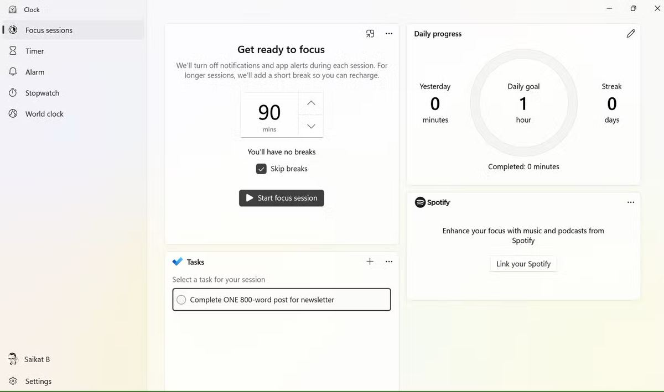This screenshot has height=392, width=664.
Task: Open the Tasks options menu
Action: point(388,261)
